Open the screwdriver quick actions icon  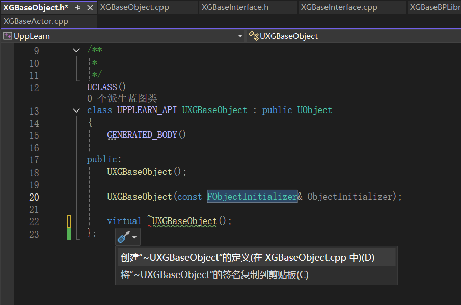point(123,237)
